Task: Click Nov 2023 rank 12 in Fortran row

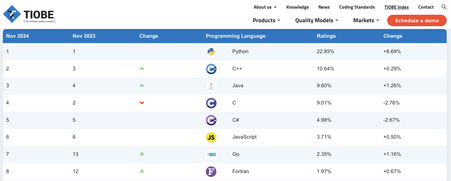Action: (75, 171)
